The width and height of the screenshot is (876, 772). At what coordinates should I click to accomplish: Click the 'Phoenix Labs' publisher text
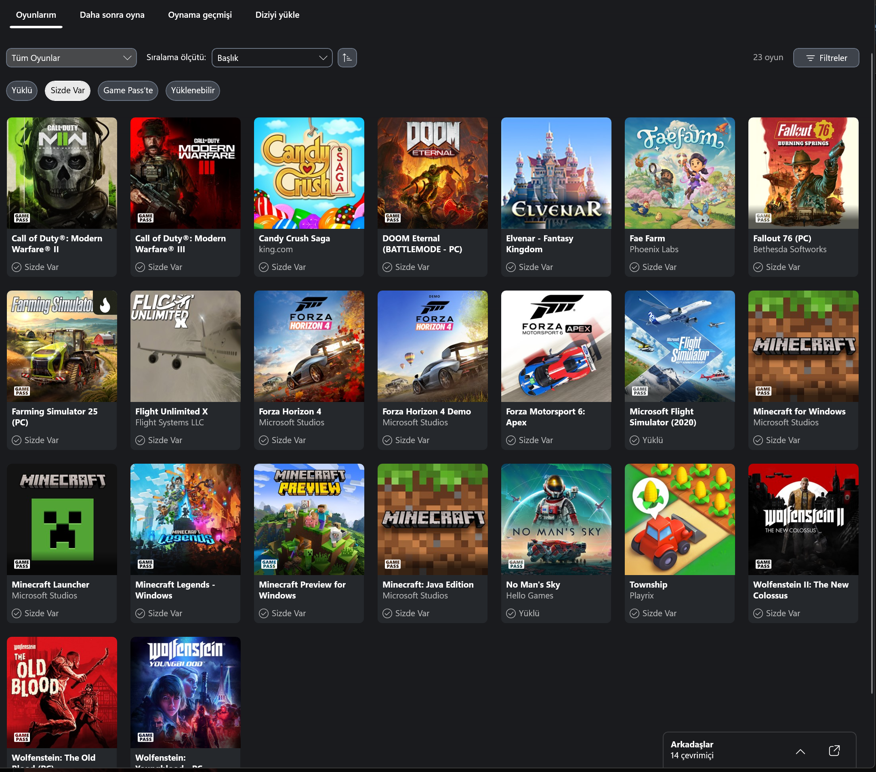pyautogui.click(x=654, y=250)
